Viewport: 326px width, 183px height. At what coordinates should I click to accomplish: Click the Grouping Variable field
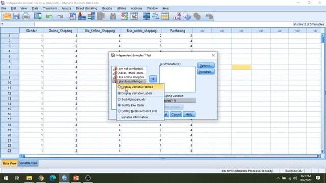(179, 101)
